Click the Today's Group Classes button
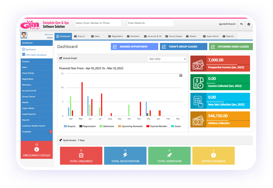 point(184,47)
